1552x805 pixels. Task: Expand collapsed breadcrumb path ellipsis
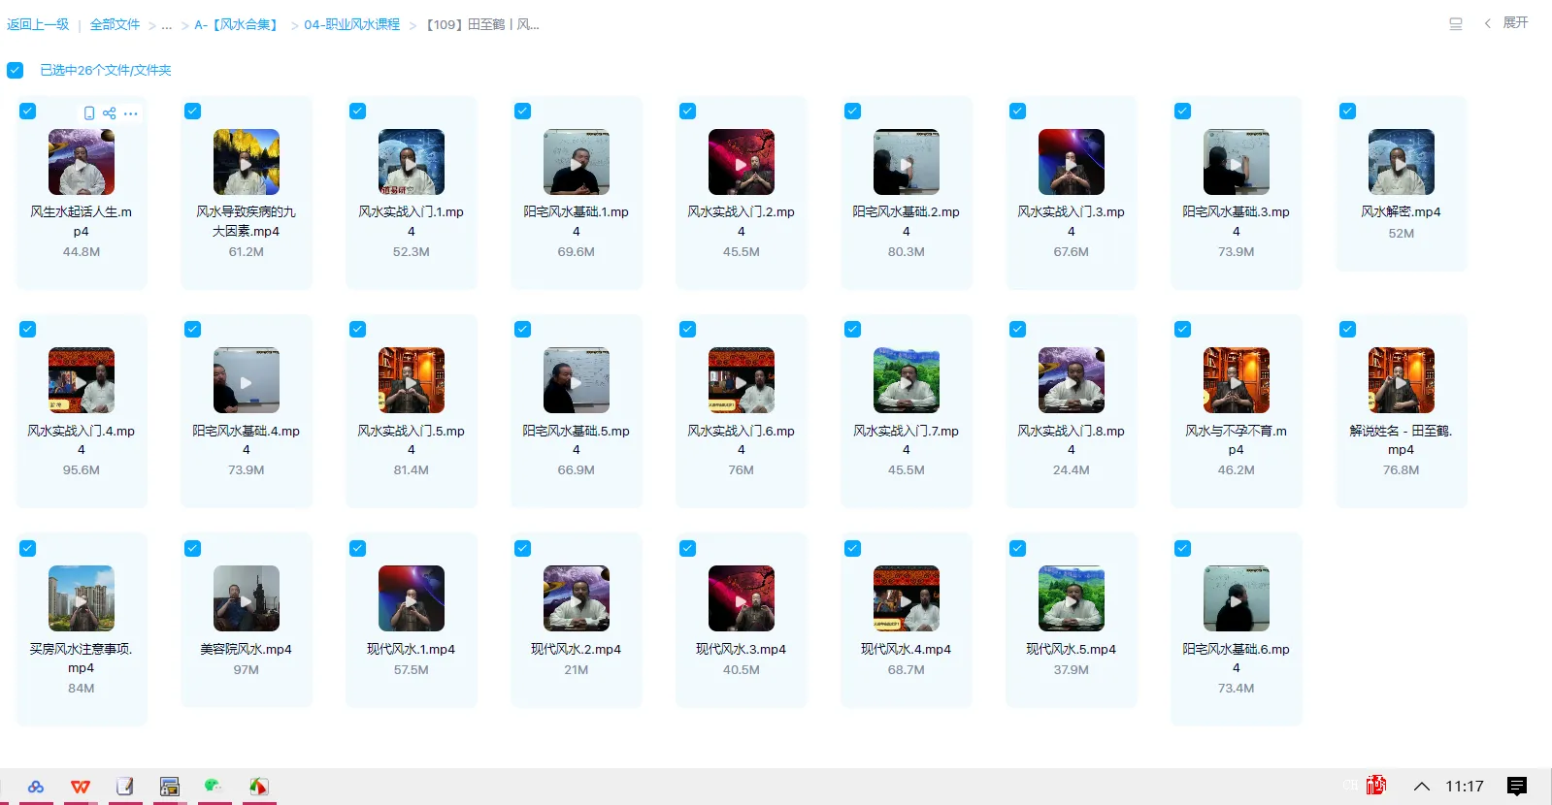167,25
